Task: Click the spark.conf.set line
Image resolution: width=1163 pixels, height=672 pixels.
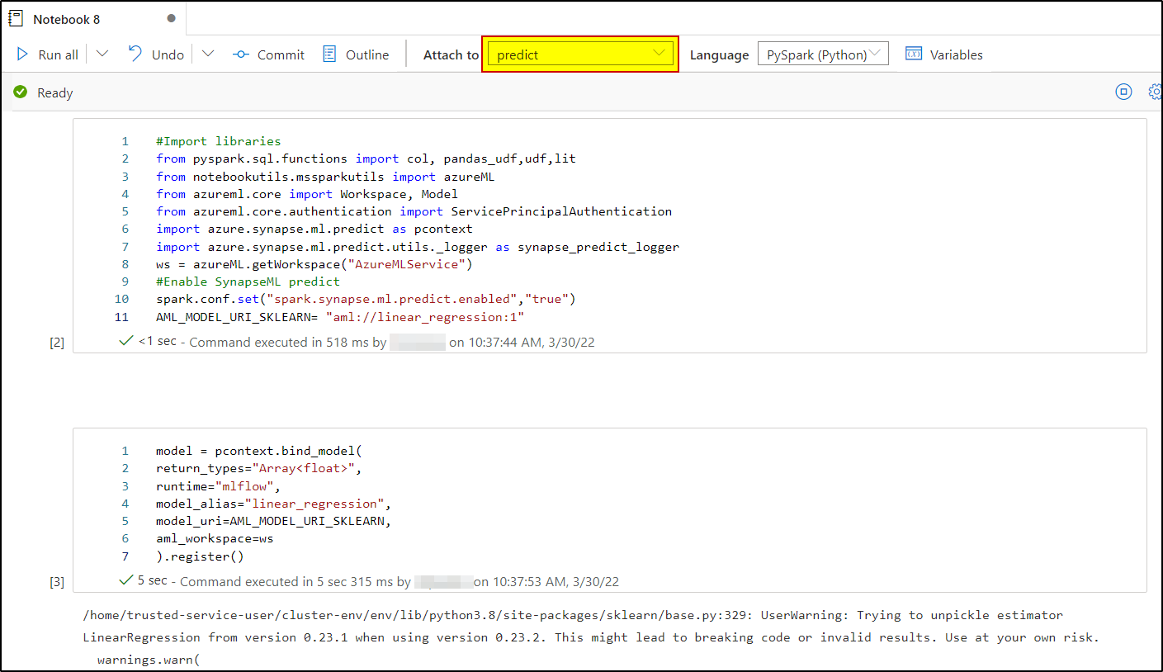Action: click(366, 299)
